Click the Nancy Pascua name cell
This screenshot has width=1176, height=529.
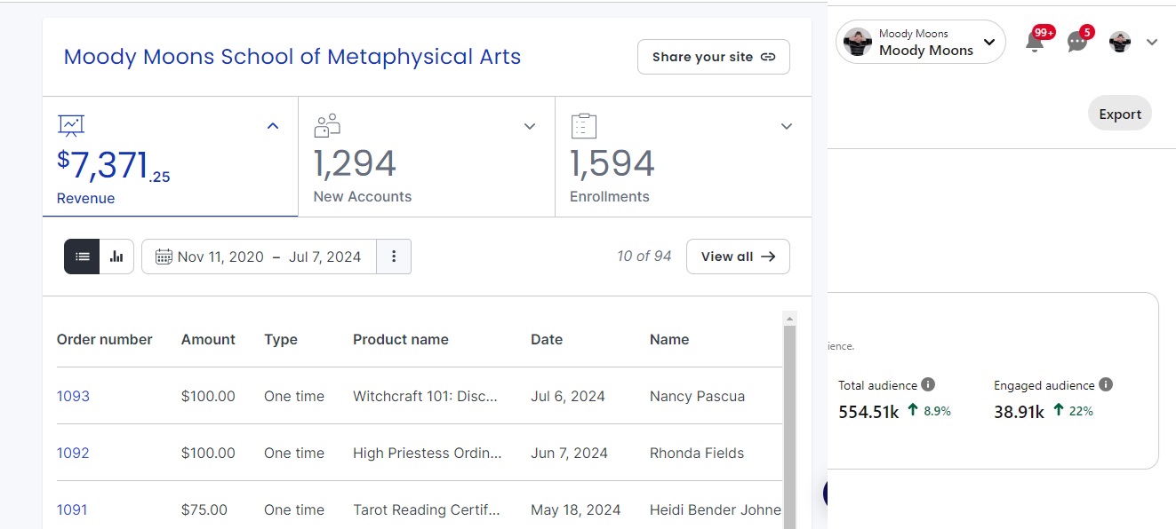(698, 396)
